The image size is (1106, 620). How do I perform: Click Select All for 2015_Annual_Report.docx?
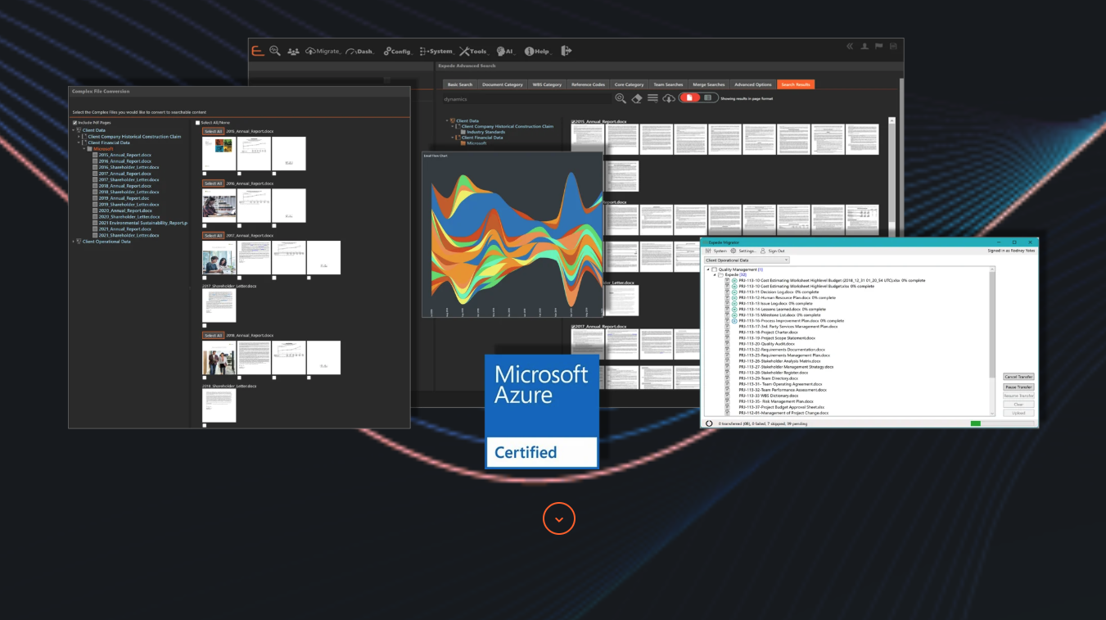pos(213,131)
